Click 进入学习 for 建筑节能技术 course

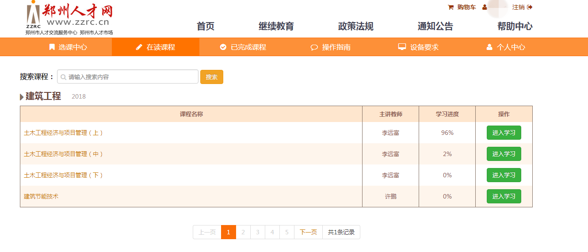click(x=504, y=196)
